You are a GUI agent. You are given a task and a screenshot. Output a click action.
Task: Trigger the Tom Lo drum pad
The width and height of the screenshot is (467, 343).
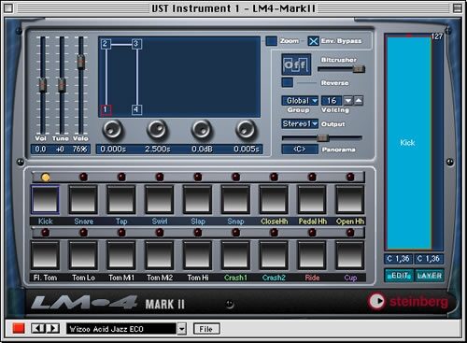tap(83, 255)
